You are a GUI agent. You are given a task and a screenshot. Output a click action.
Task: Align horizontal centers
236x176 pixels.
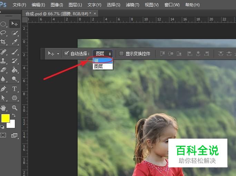198,53
